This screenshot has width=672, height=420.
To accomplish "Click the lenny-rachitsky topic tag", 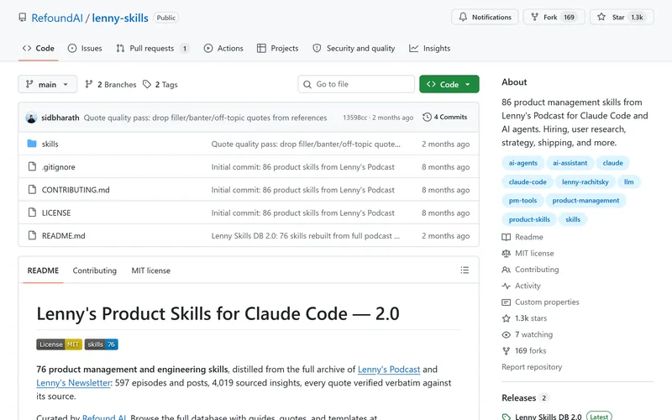I will pos(585,181).
